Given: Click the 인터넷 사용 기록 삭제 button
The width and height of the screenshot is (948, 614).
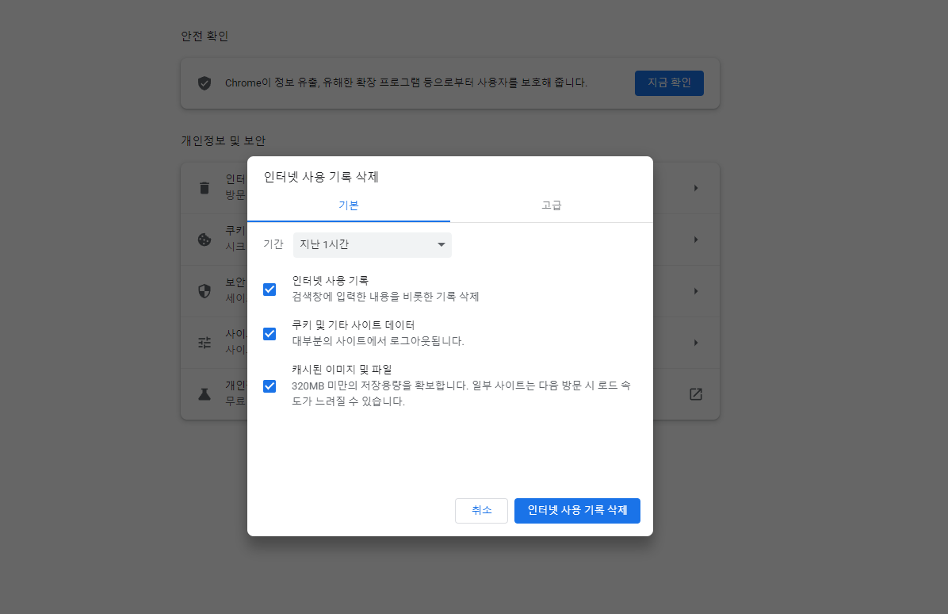Looking at the screenshot, I should click(577, 510).
